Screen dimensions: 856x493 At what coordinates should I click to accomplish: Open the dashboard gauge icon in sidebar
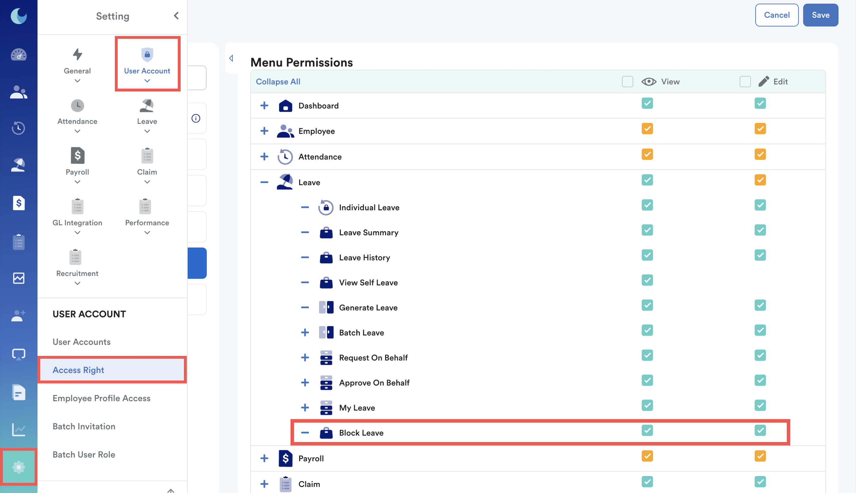(x=19, y=55)
